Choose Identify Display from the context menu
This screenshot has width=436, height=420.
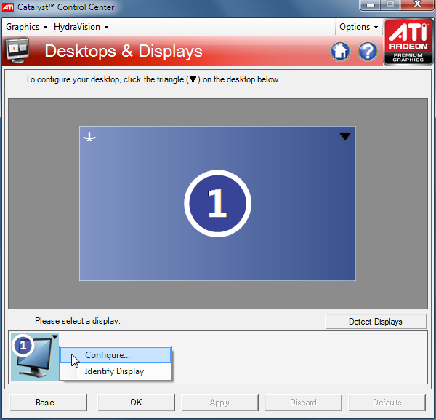(116, 371)
